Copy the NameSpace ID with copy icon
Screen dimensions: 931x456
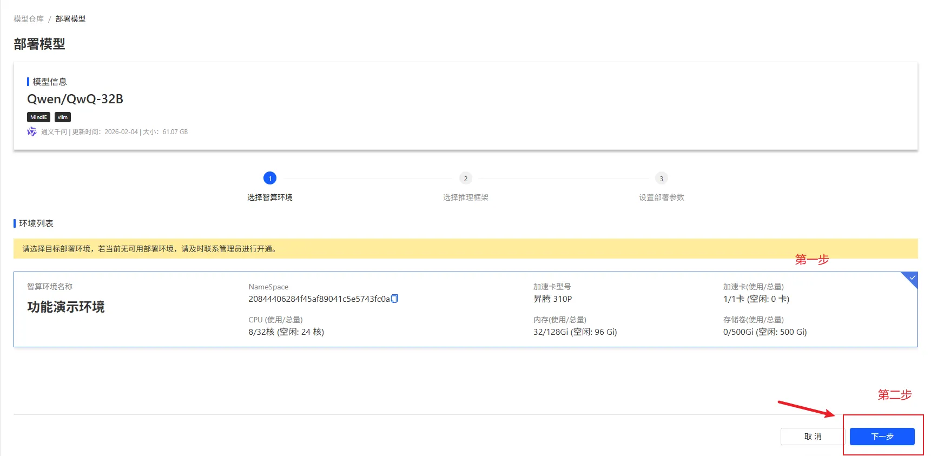[394, 299]
